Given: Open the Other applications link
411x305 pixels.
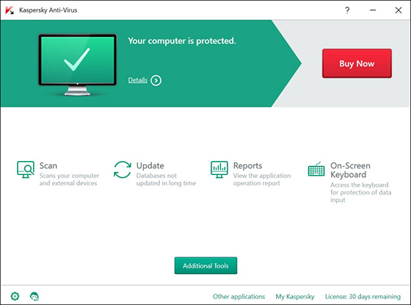Looking at the screenshot, I should point(239,296).
